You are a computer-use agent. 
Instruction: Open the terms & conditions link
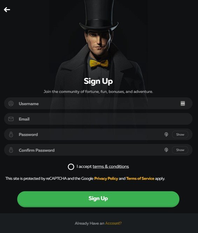[111, 166]
